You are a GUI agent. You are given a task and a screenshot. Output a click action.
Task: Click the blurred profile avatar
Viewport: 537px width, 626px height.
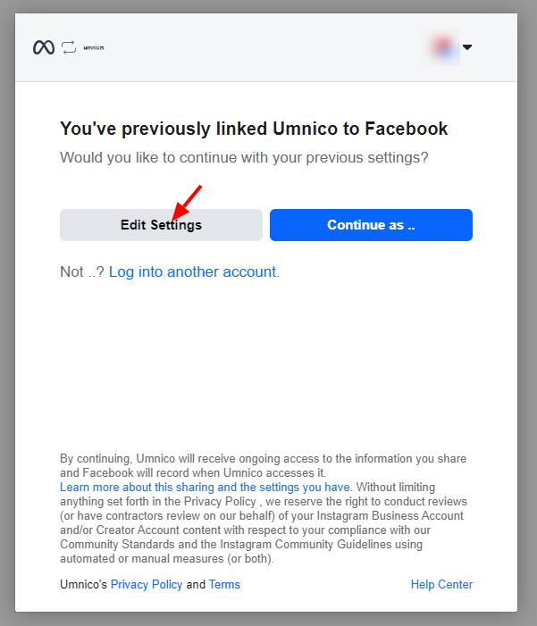click(444, 47)
